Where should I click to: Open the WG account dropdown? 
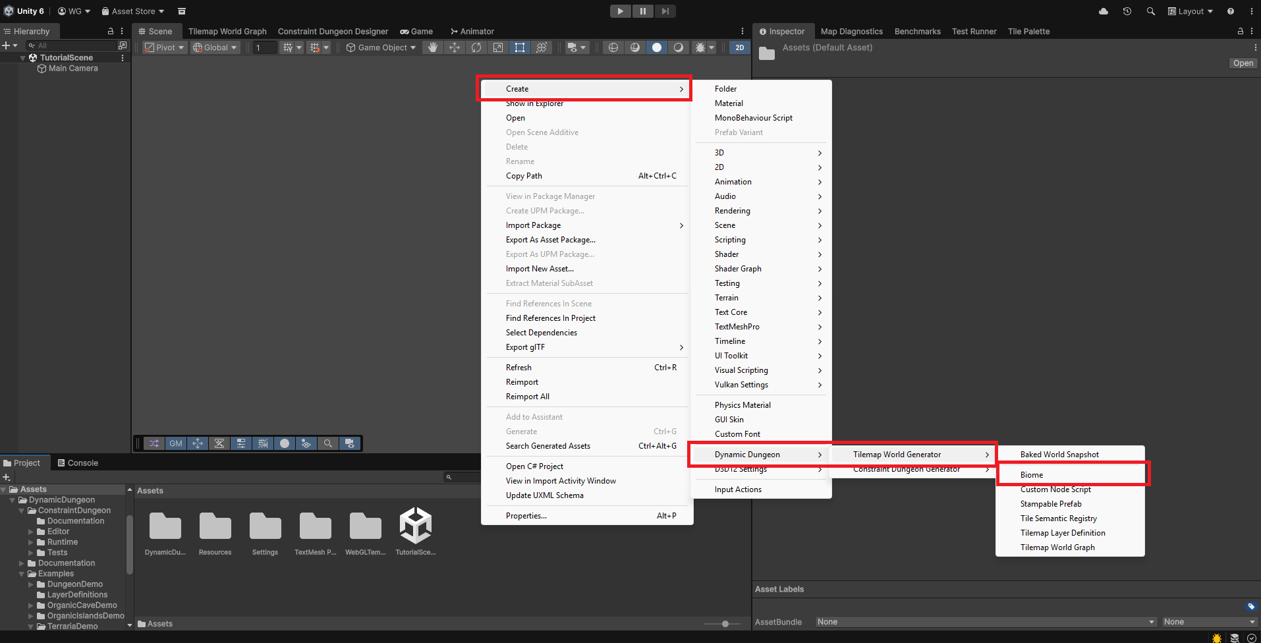click(x=74, y=11)
